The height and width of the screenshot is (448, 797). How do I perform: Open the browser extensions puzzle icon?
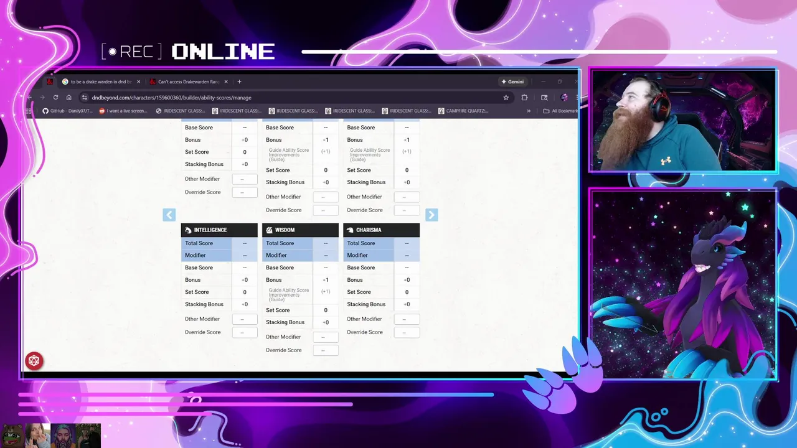coord(524,97)
